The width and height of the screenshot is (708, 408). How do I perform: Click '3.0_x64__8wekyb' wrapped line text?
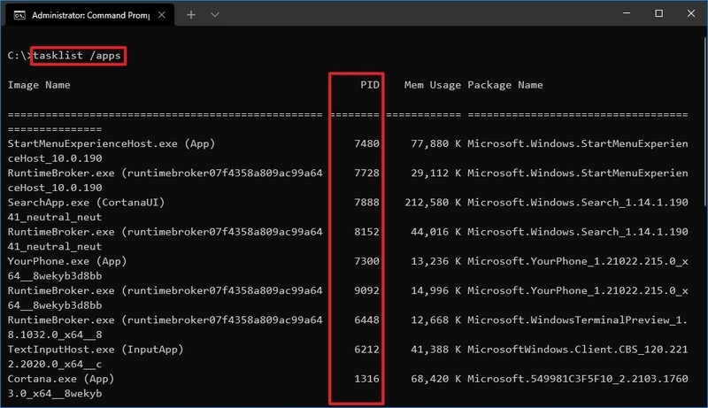point(55,393)
